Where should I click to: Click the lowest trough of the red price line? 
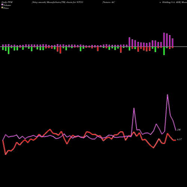6,154
